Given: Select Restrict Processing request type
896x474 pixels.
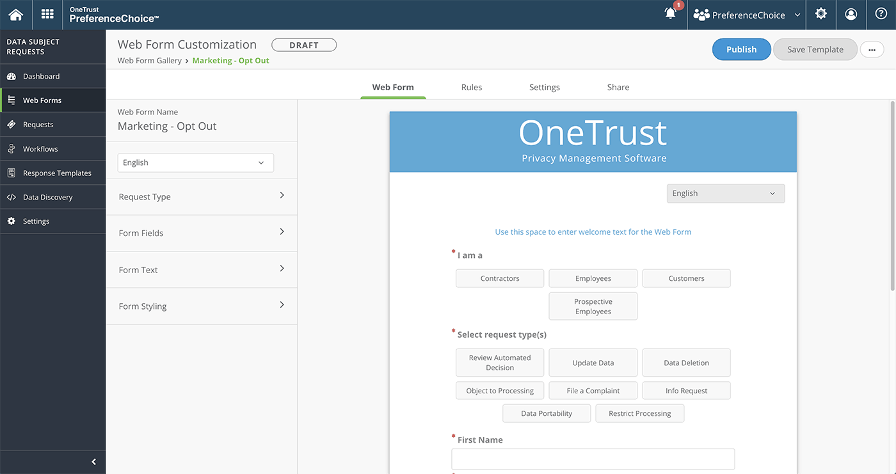Looking at the screenshot, I should point(640,413).
